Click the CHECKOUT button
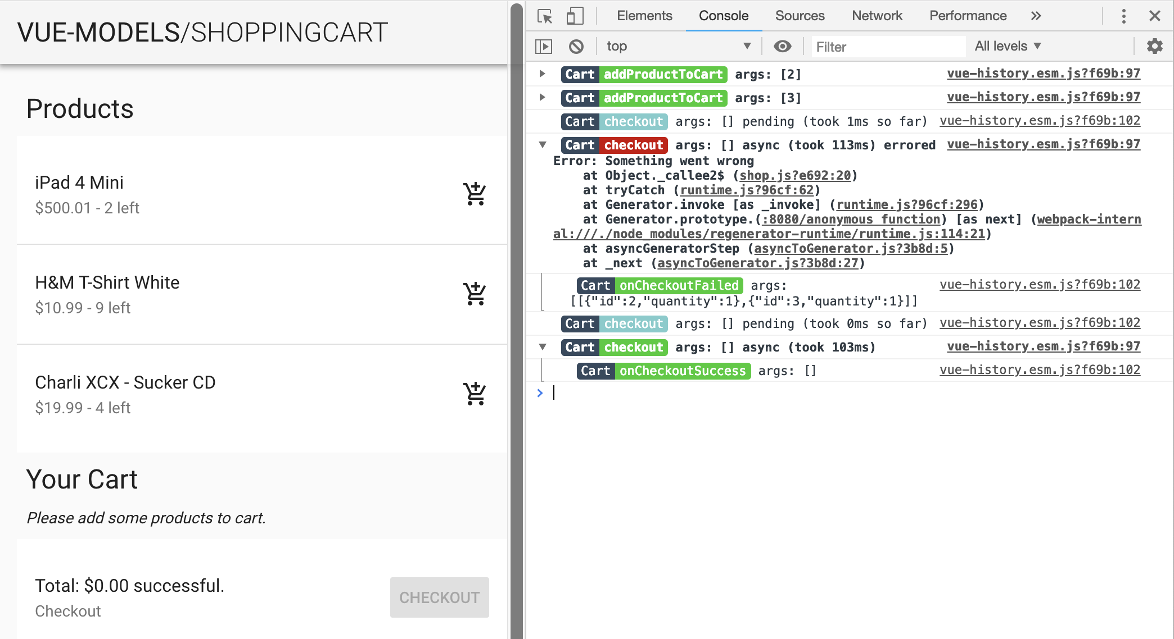 (x=439, y=597)
